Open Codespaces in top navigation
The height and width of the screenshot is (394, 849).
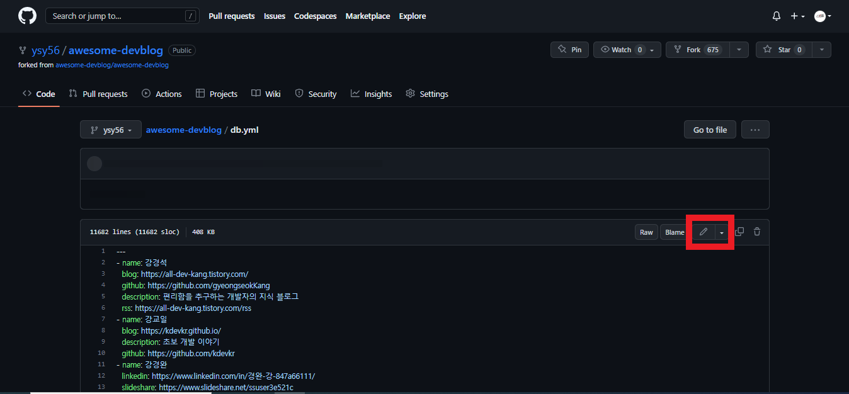(316, 16)
